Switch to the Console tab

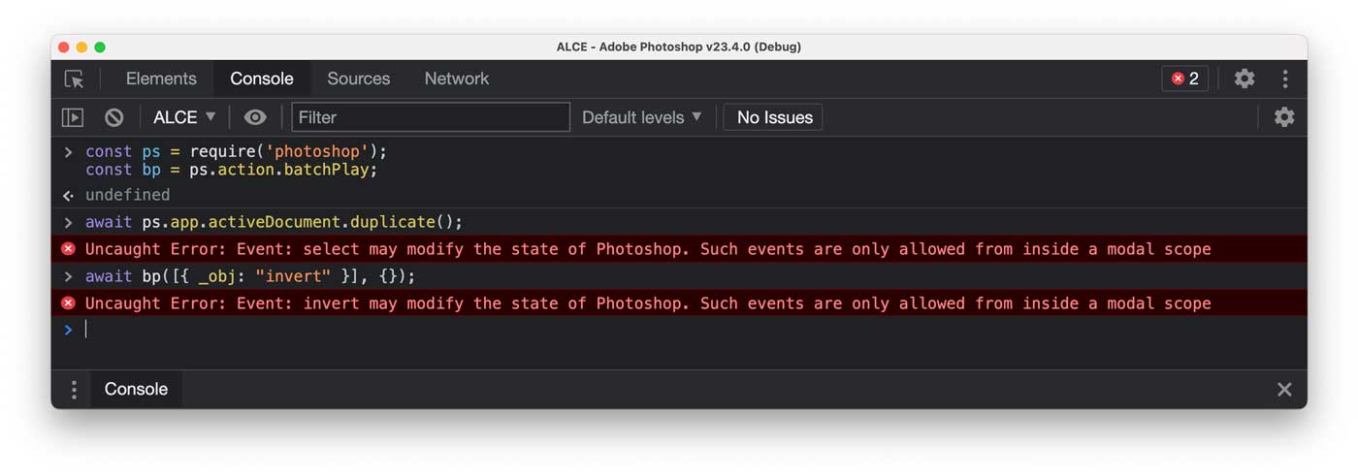tap(262, 79)
